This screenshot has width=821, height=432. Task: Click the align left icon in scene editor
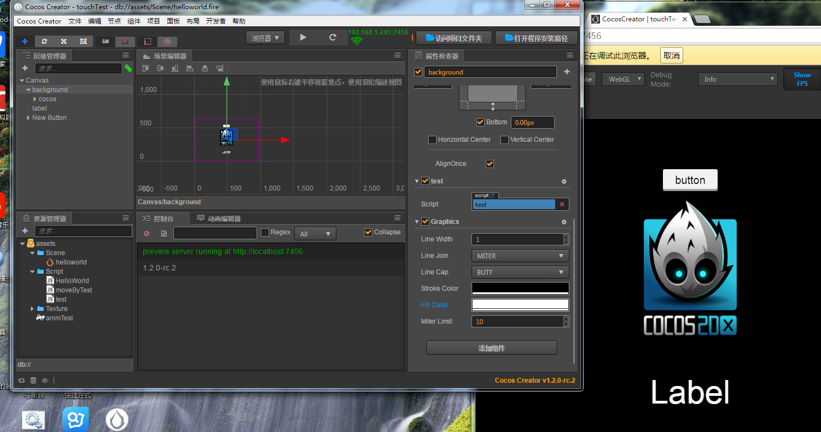(x=190, y=68)
